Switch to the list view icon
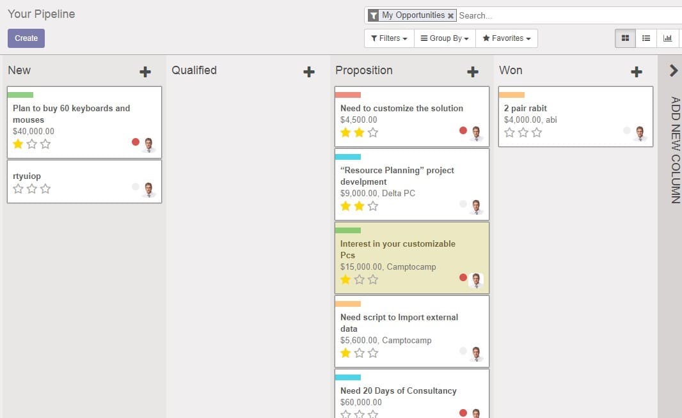682x418 pixels. click(646, 38)
